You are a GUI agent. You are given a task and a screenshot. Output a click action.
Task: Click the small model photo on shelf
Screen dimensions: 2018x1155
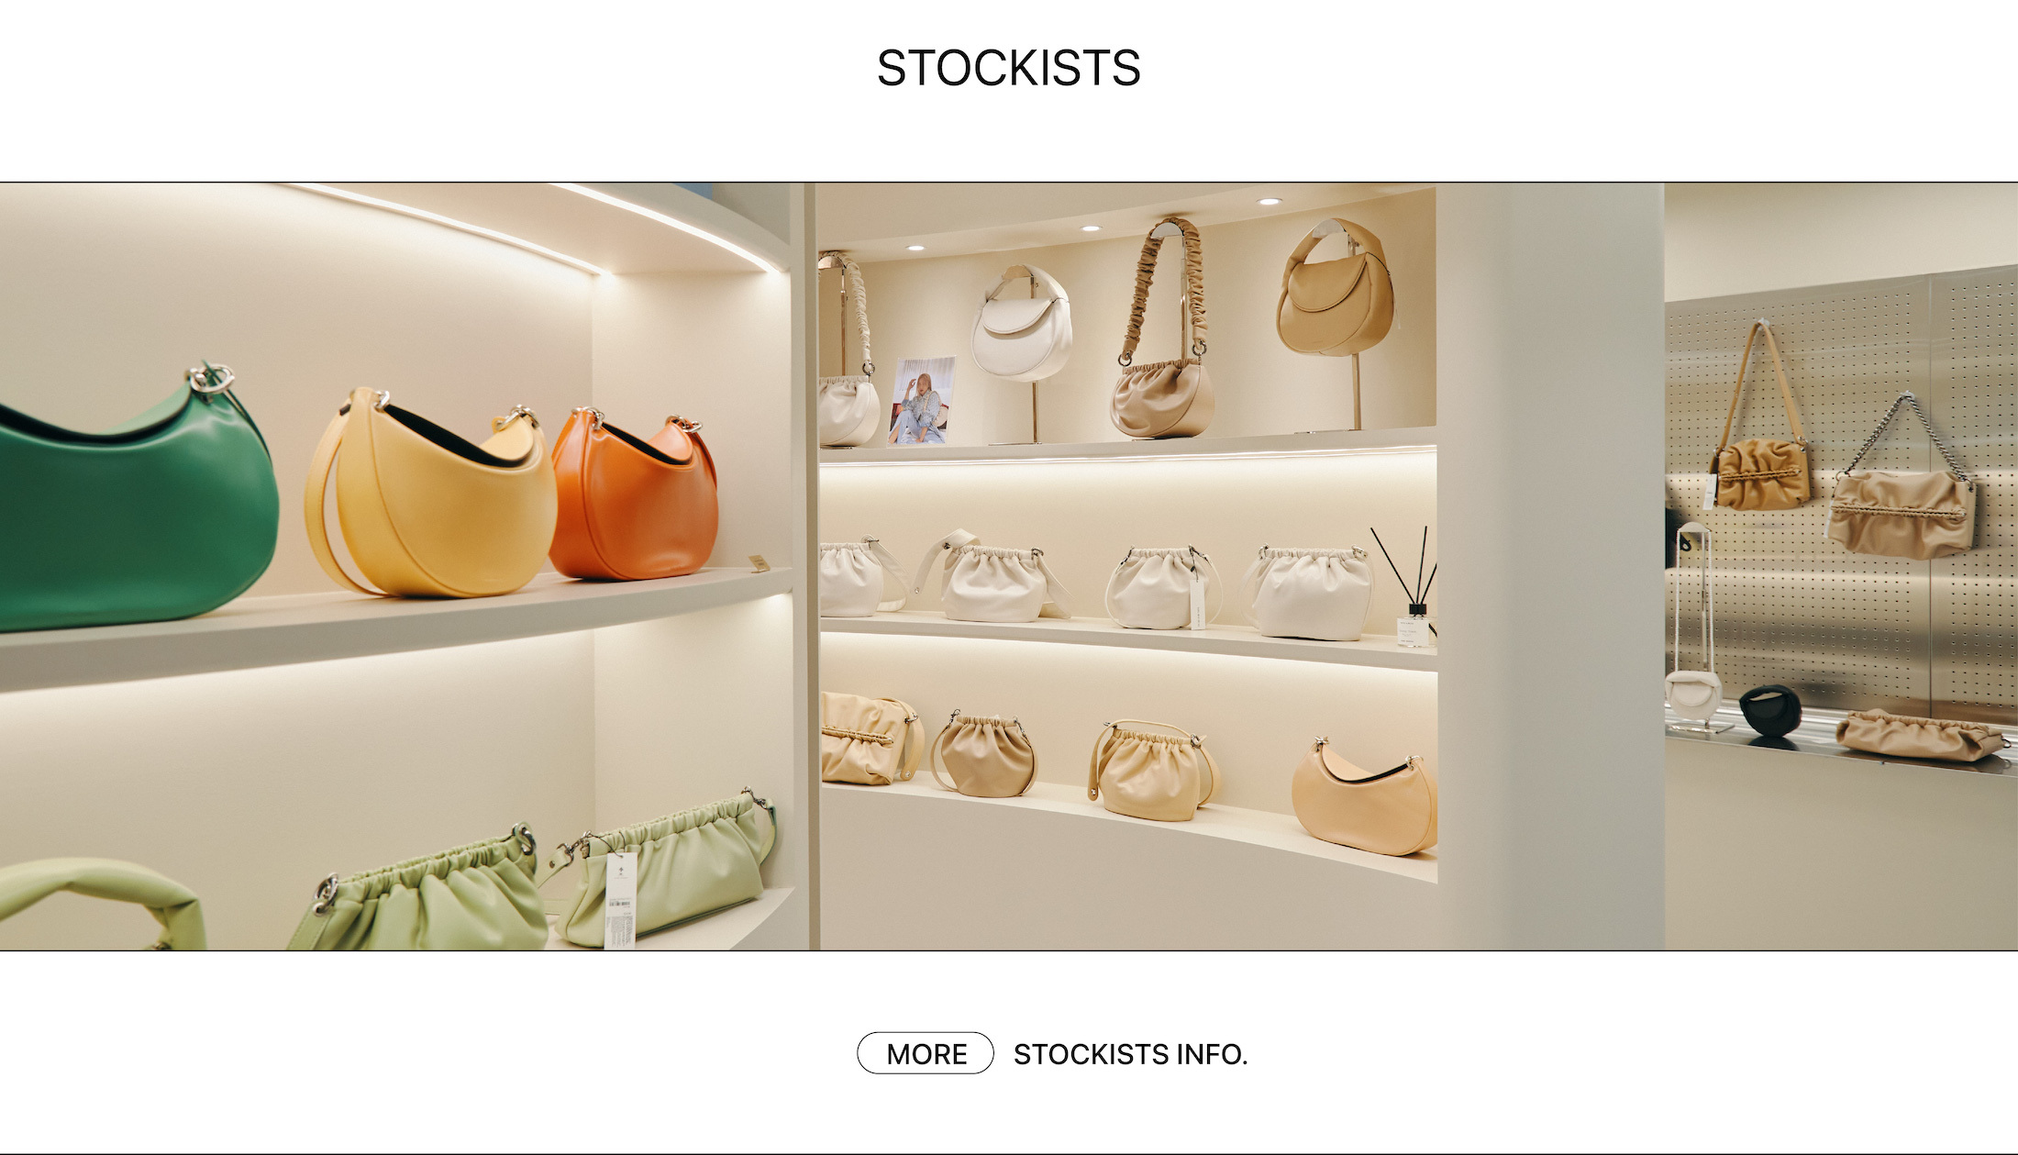coord(922,400)
